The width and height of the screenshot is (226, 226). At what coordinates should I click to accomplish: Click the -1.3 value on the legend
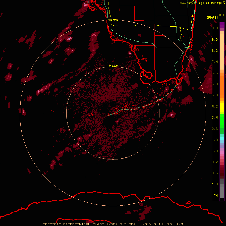(x=214, y=184)
